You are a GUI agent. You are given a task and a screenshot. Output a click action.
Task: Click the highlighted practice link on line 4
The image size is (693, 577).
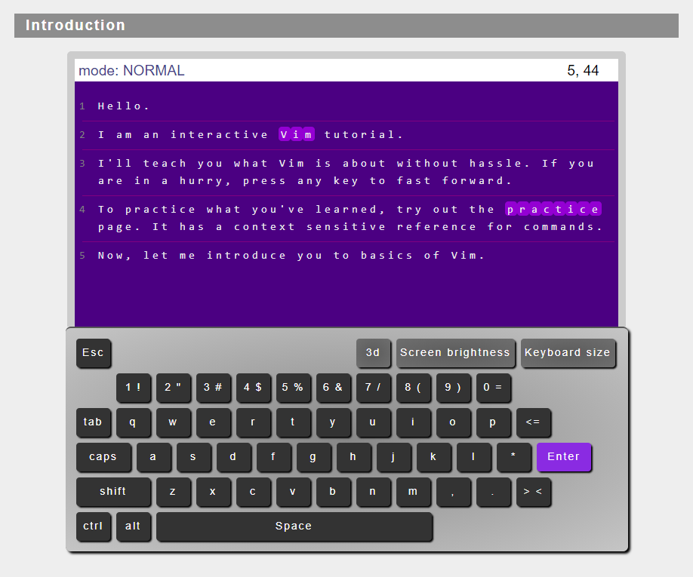[553, 209]
